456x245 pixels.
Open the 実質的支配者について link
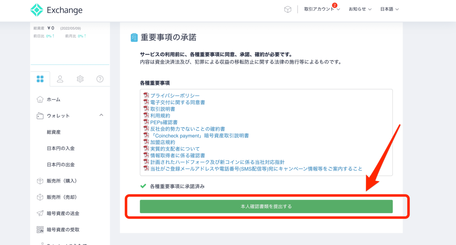click(x=175, y=149)
